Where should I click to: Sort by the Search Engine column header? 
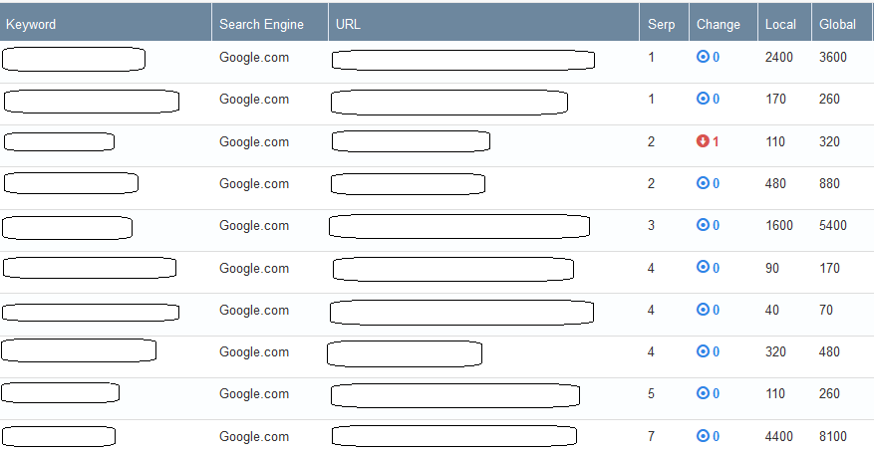(261, 25)
